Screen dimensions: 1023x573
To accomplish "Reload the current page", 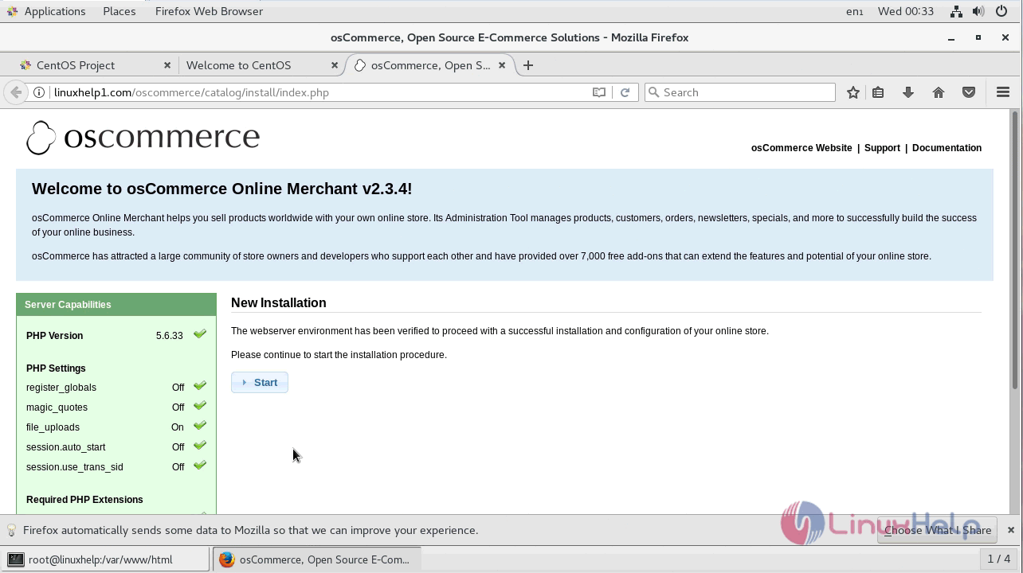I will click(625, 92).
